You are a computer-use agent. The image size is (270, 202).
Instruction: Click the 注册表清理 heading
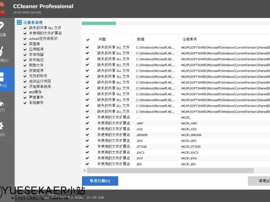click(x=33, y=22)
